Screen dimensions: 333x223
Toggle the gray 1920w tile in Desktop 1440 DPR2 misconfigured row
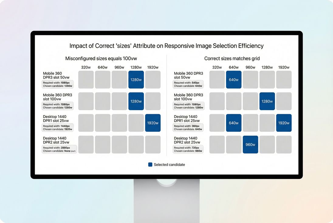click(x=153, y=144)
